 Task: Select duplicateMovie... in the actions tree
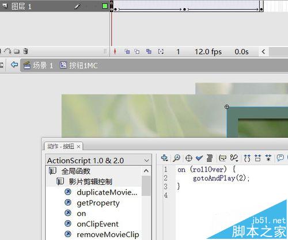click(x=107, y=192)
